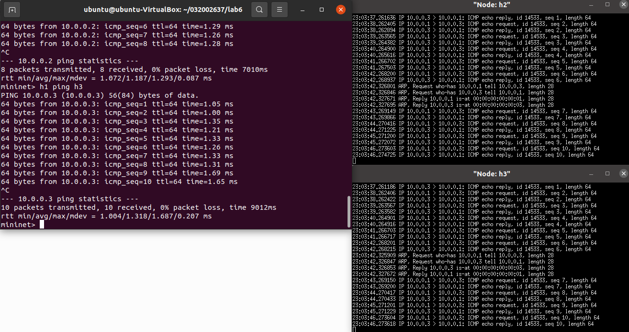The width and height of the screenshot is (629, 332).
Task: Click h2 line "23:03:39.264382" echo reply seq 3
Action: [472, 43]
